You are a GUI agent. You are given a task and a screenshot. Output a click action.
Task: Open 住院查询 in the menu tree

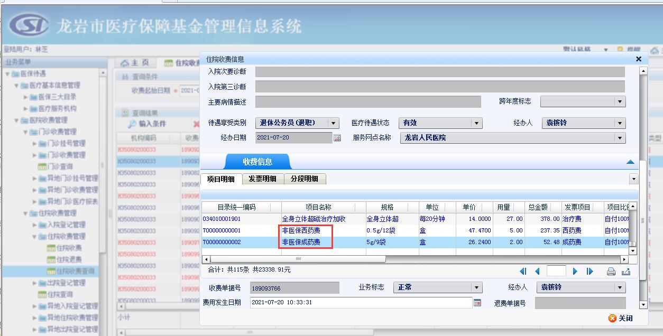[x=56, y=294]
